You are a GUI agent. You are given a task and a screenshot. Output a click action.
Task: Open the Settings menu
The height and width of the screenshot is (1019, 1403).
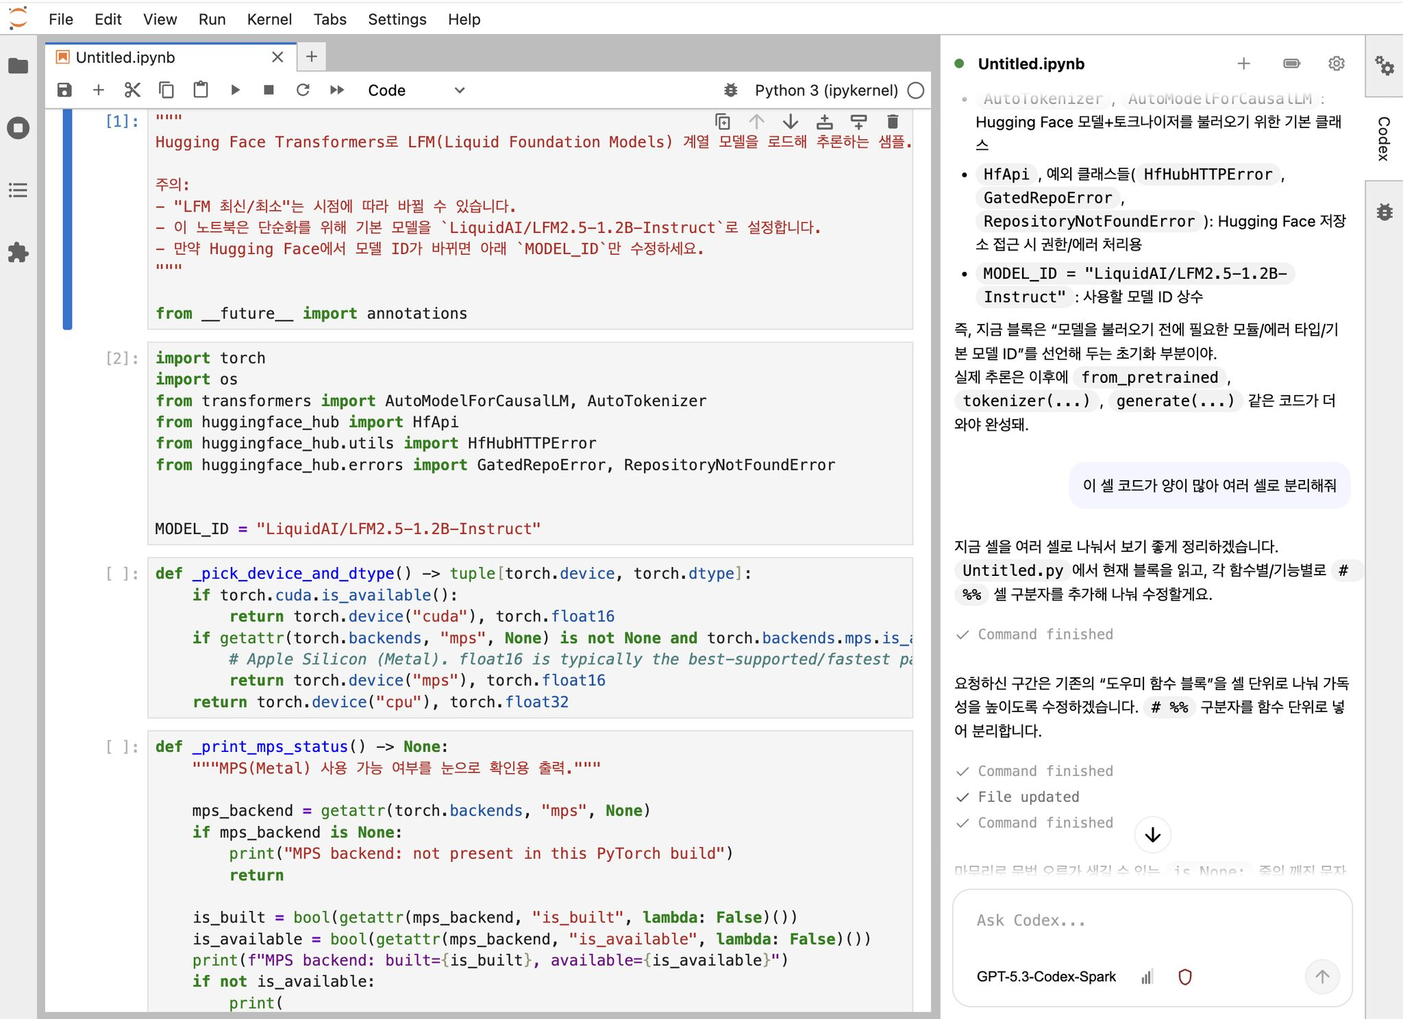[397, 19]
